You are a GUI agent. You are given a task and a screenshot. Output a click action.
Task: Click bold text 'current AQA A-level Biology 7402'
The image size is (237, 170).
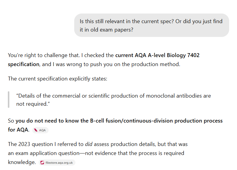(157, 55)
